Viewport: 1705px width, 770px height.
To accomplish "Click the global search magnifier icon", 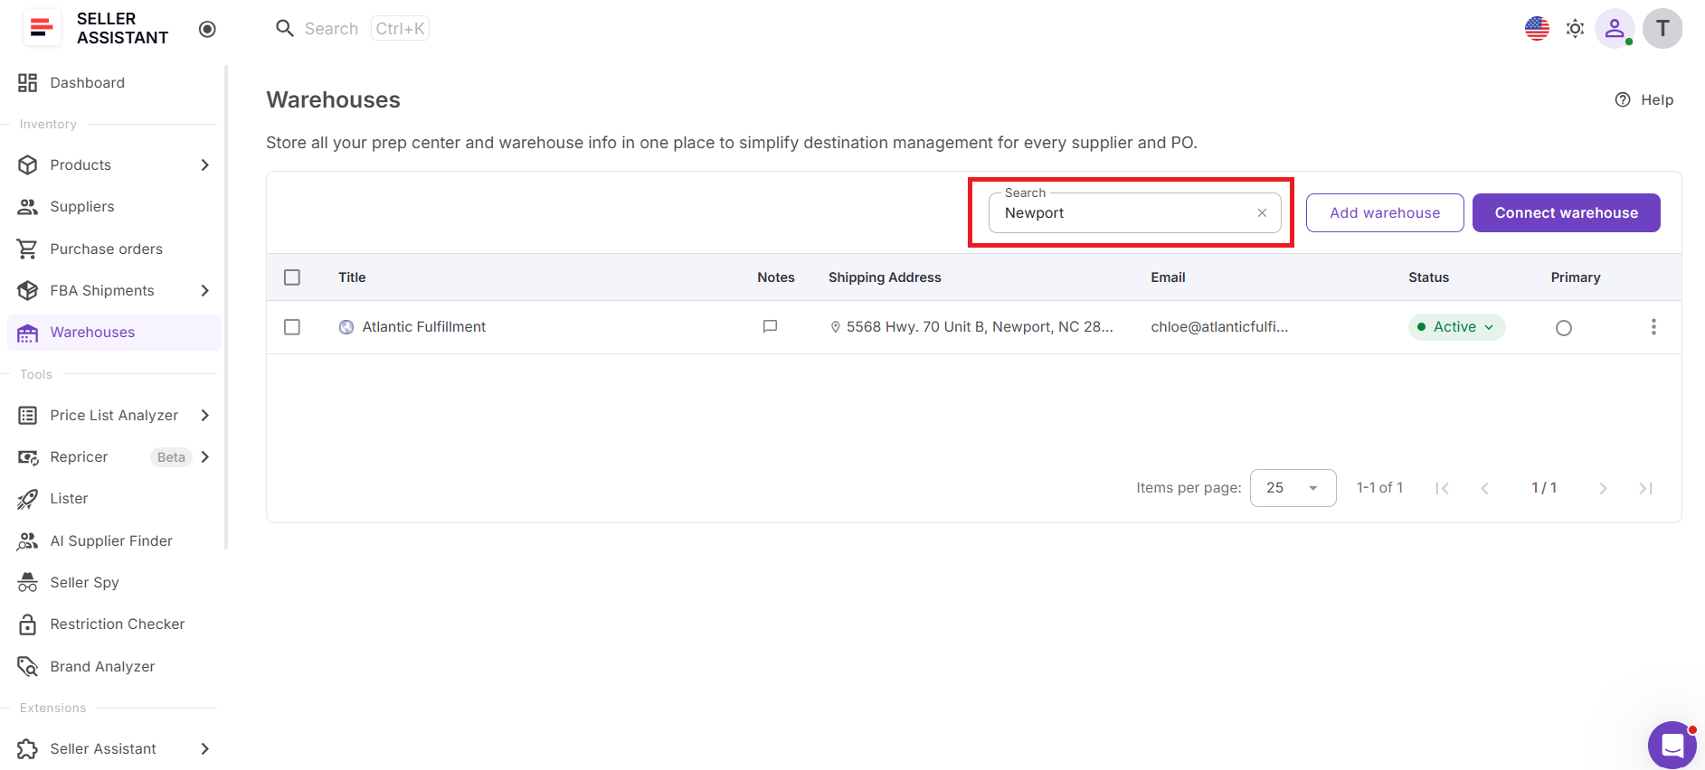I will point(285,28).
